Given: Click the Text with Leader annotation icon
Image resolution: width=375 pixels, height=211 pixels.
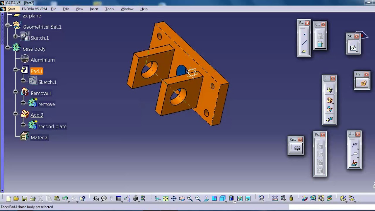Looking at the screenshot, I should point(354,145).
